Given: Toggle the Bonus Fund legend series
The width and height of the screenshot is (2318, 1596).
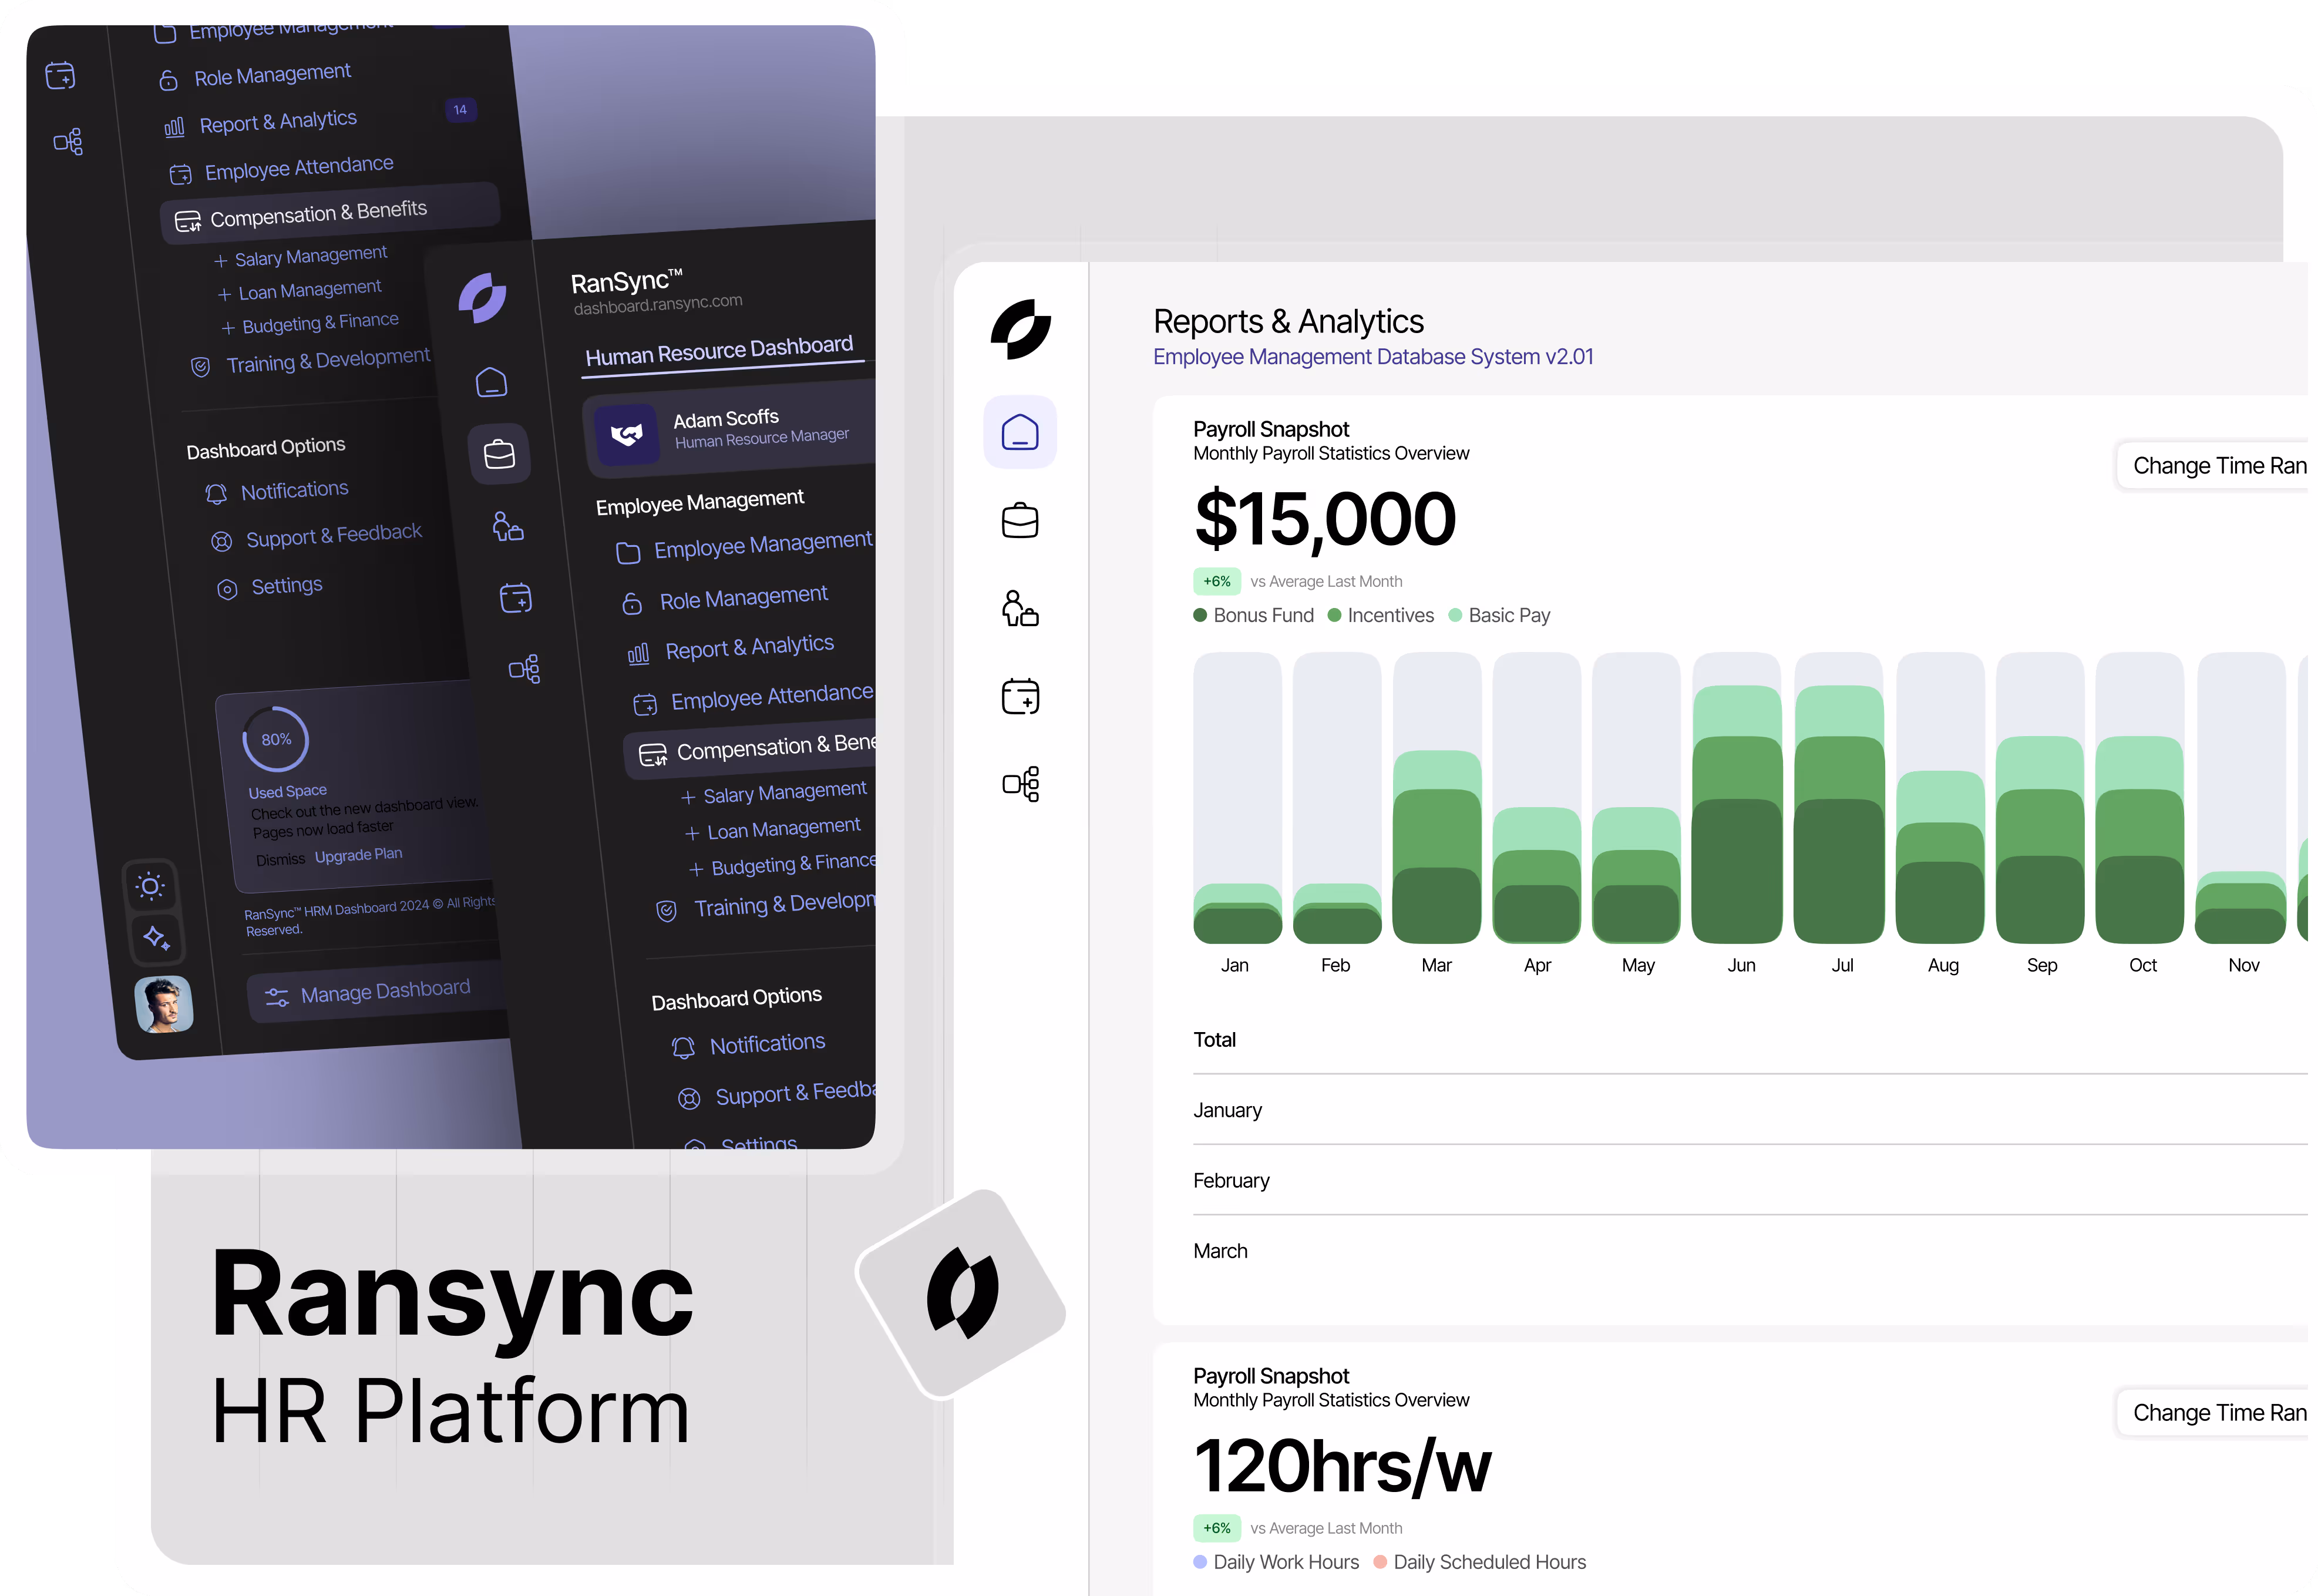Looking at the screenshot, I should click(x=1253, y=615).
